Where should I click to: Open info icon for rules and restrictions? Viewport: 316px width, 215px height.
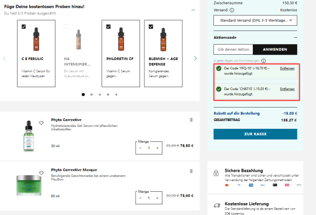pos(263,61)
